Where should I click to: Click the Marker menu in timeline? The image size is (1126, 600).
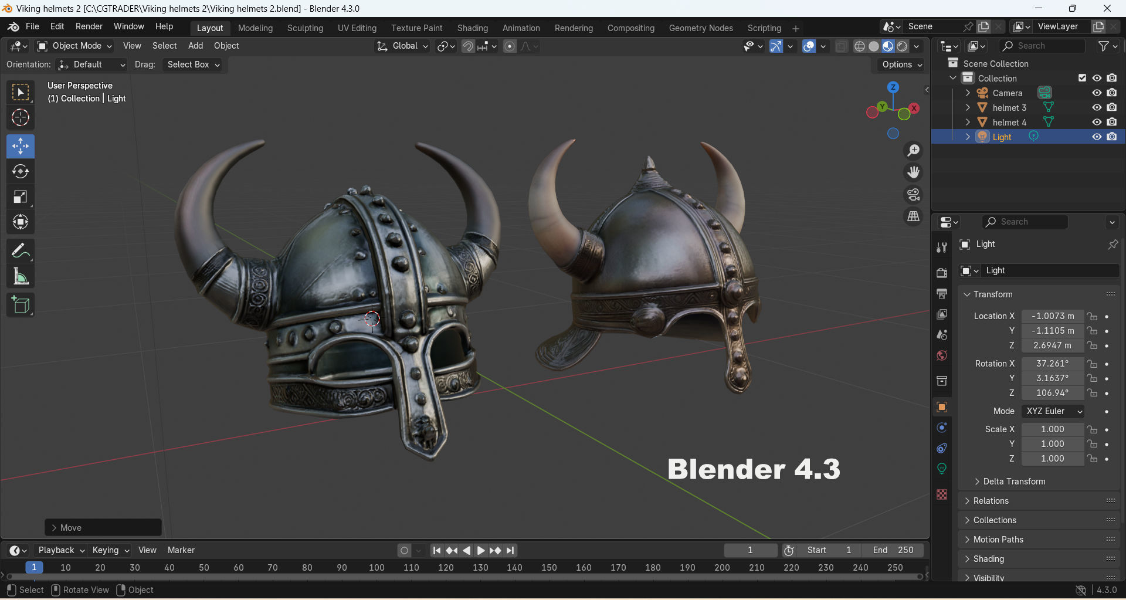pos(181,550)
